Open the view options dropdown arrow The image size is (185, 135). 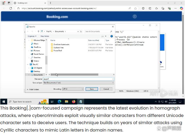(106, 36)
